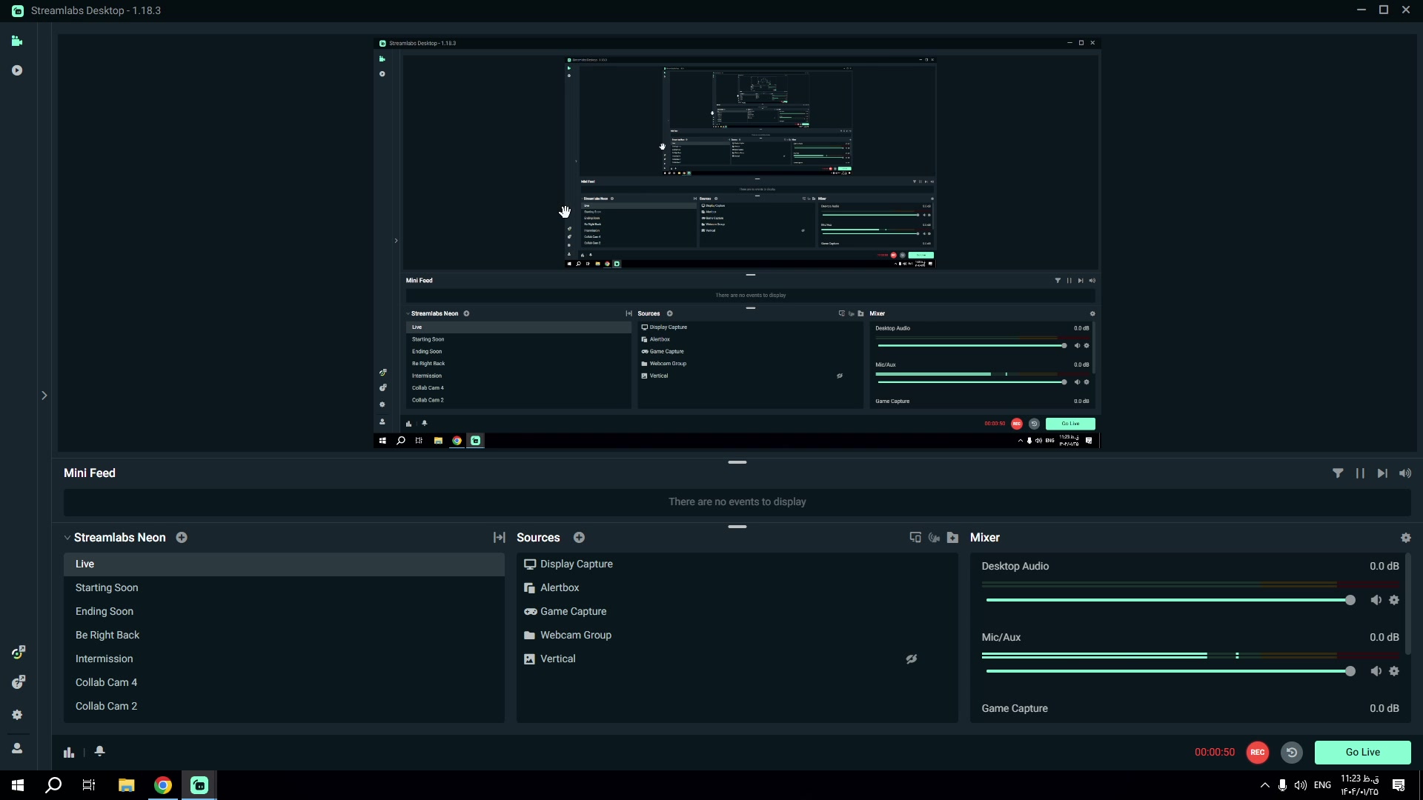
Task: Open the Settings gear in sidebar
Action: (17, 716)
